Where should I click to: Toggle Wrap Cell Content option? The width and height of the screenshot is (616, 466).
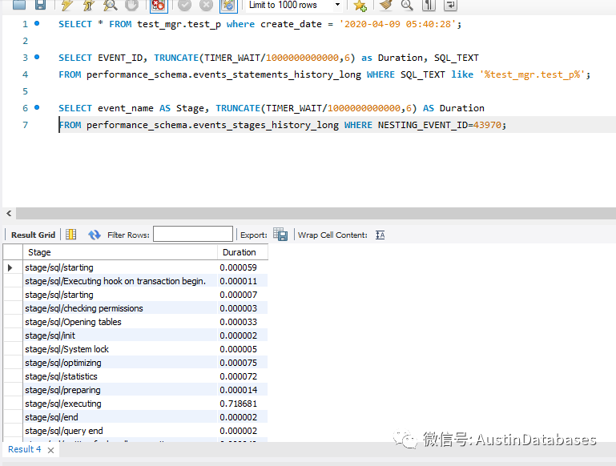tap(380, 235)
